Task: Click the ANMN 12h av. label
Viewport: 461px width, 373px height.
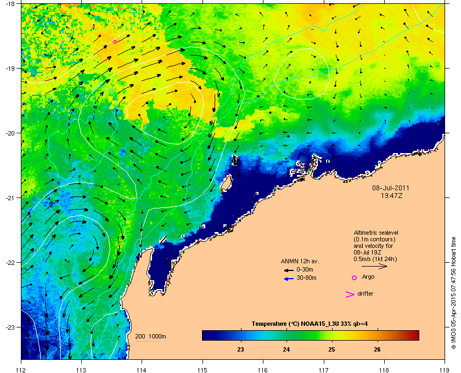Action: tap(300, 261)
